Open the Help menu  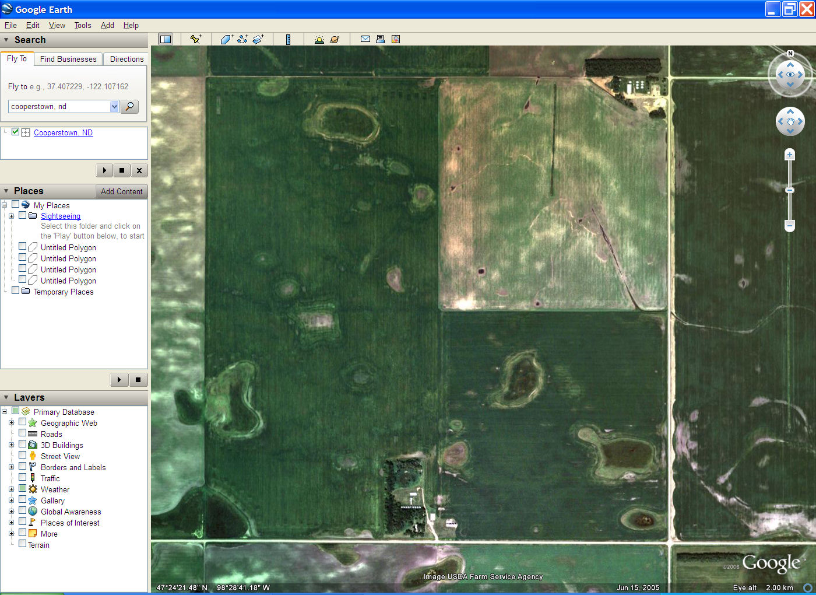point(131,25)
